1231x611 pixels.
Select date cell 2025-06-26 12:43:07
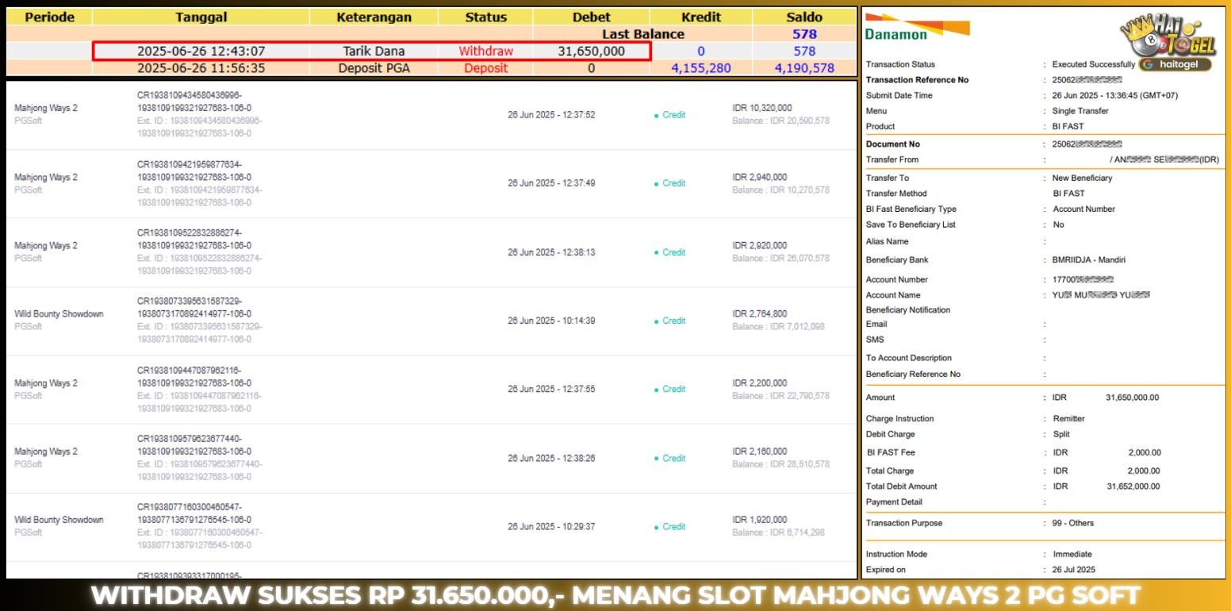(201, 51)
